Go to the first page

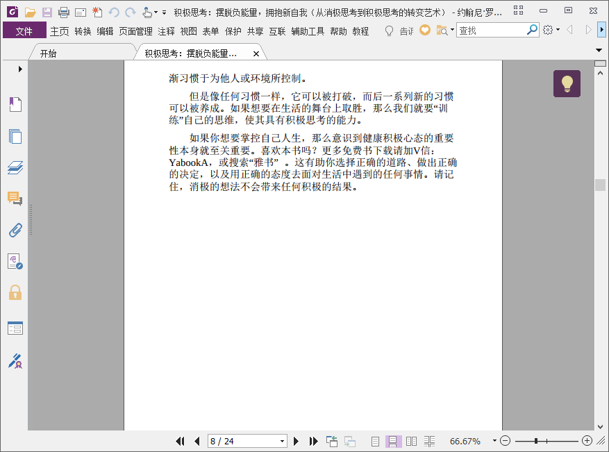[180, 441]
